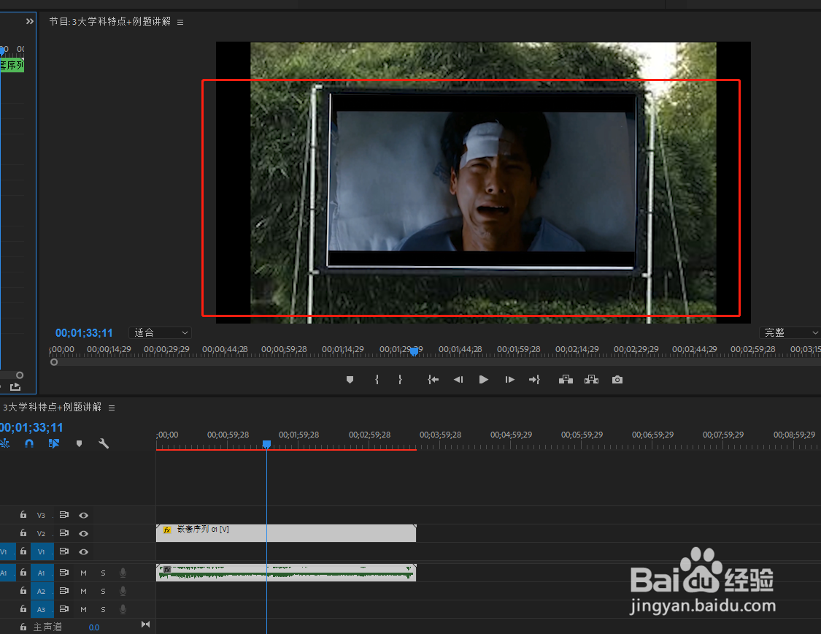Toggle nest-sequence insert mode icon
The width and height of the screenshot is (821, 634).
pos(4,443)
